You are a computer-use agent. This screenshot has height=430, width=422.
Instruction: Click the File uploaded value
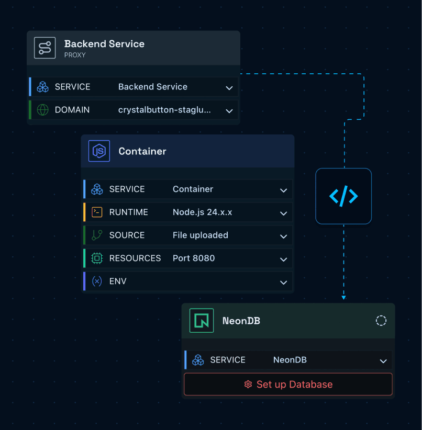pyautogui.click(x=200, y=235)
